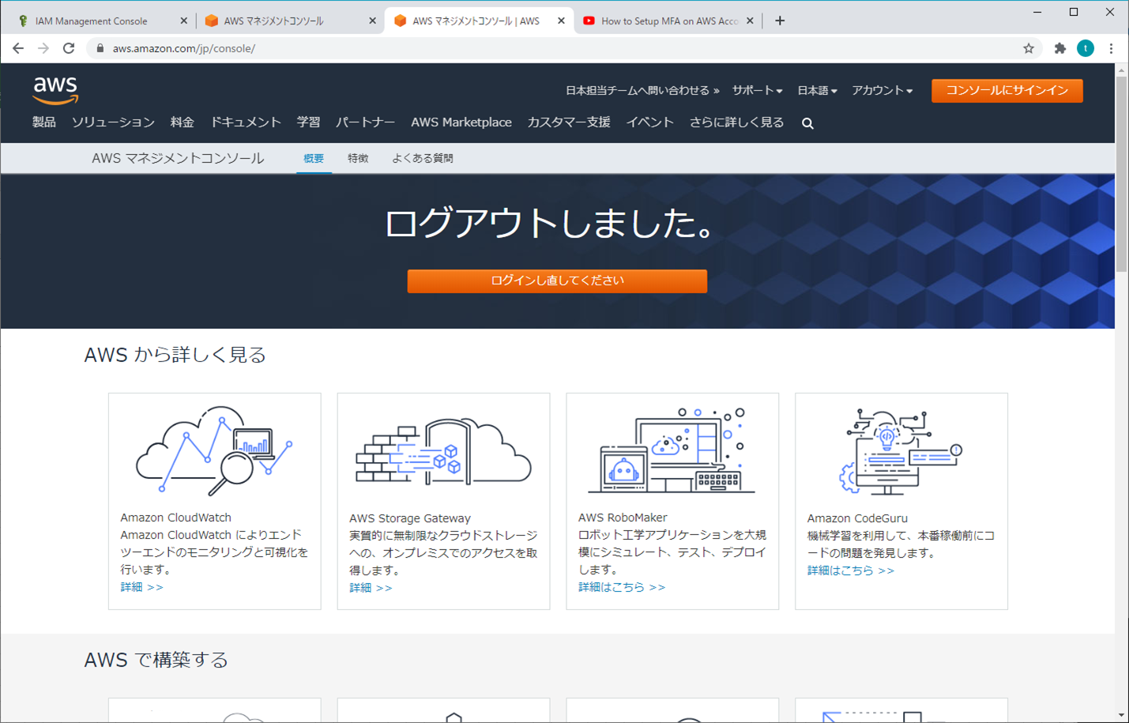Click the AWS から詳しく見る heading
The image size is (1129, 723).
click(x=175, y=355)
